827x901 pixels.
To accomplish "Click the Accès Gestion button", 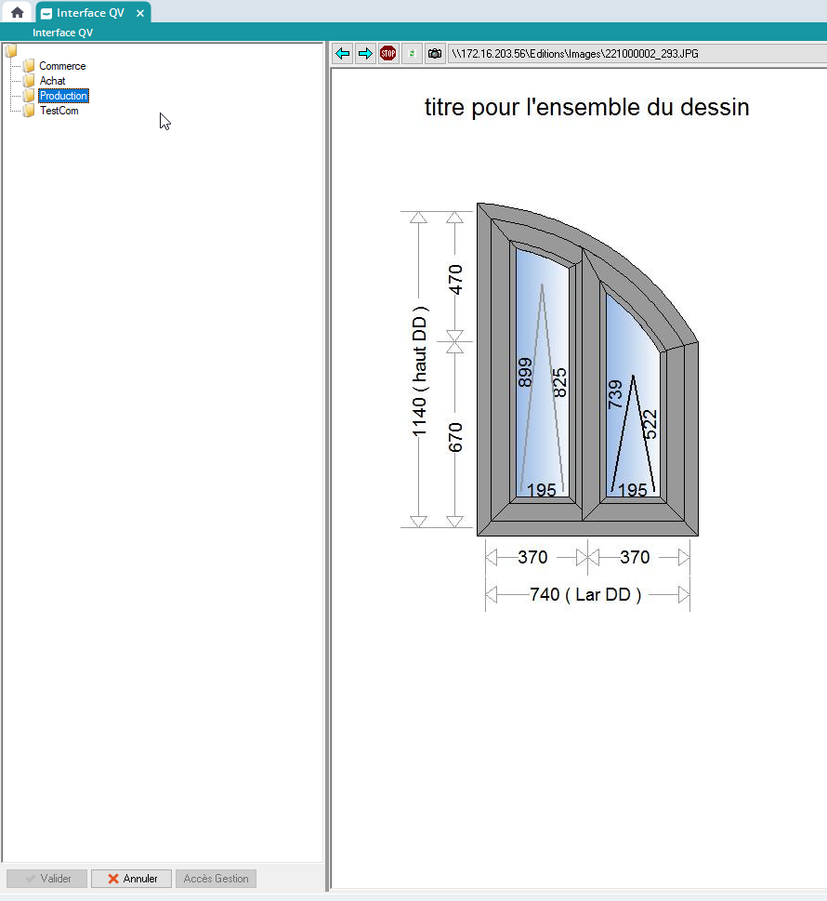I will click(x=216, y=879).
